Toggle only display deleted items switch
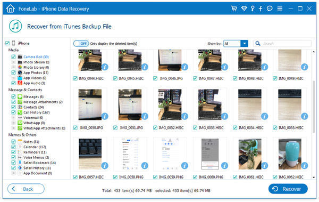The image size is (319, 202). tap(81, 44)
